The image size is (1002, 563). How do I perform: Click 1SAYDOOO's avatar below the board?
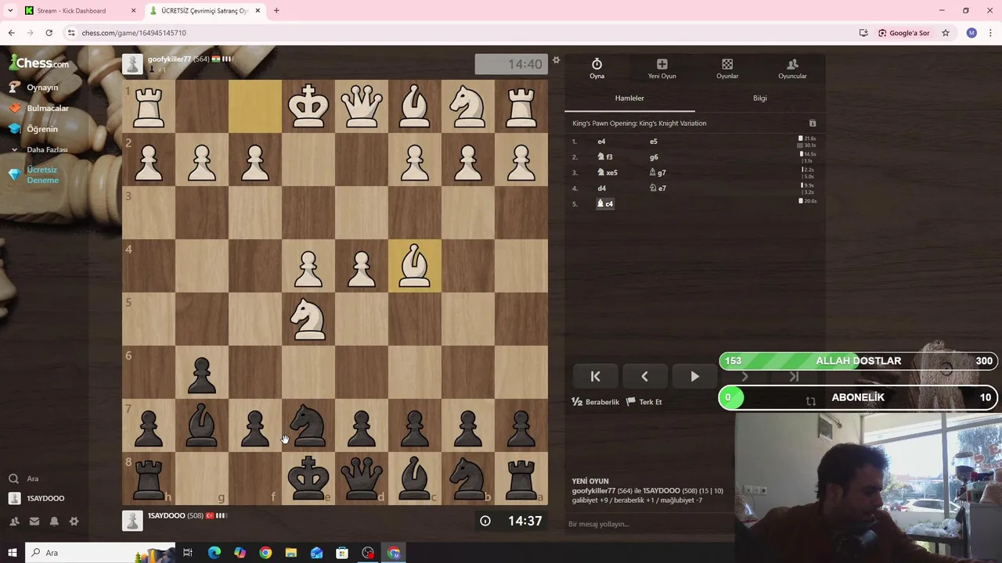pyautogui.click(x=132, y=521)
